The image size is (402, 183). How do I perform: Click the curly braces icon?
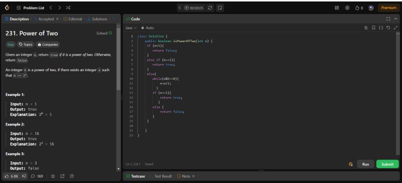(381, 28)
